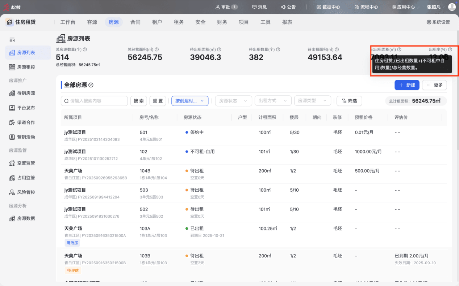Switch to the 客源 tab

(92, 22)
